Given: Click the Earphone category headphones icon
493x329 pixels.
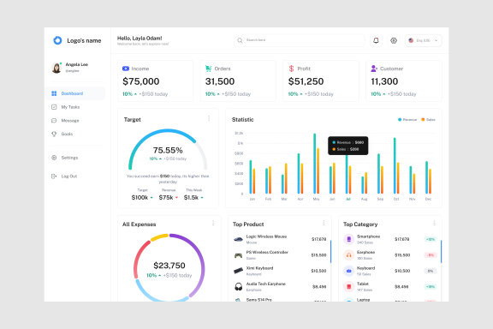Looking at the screenshot, I should click(348, 255).
